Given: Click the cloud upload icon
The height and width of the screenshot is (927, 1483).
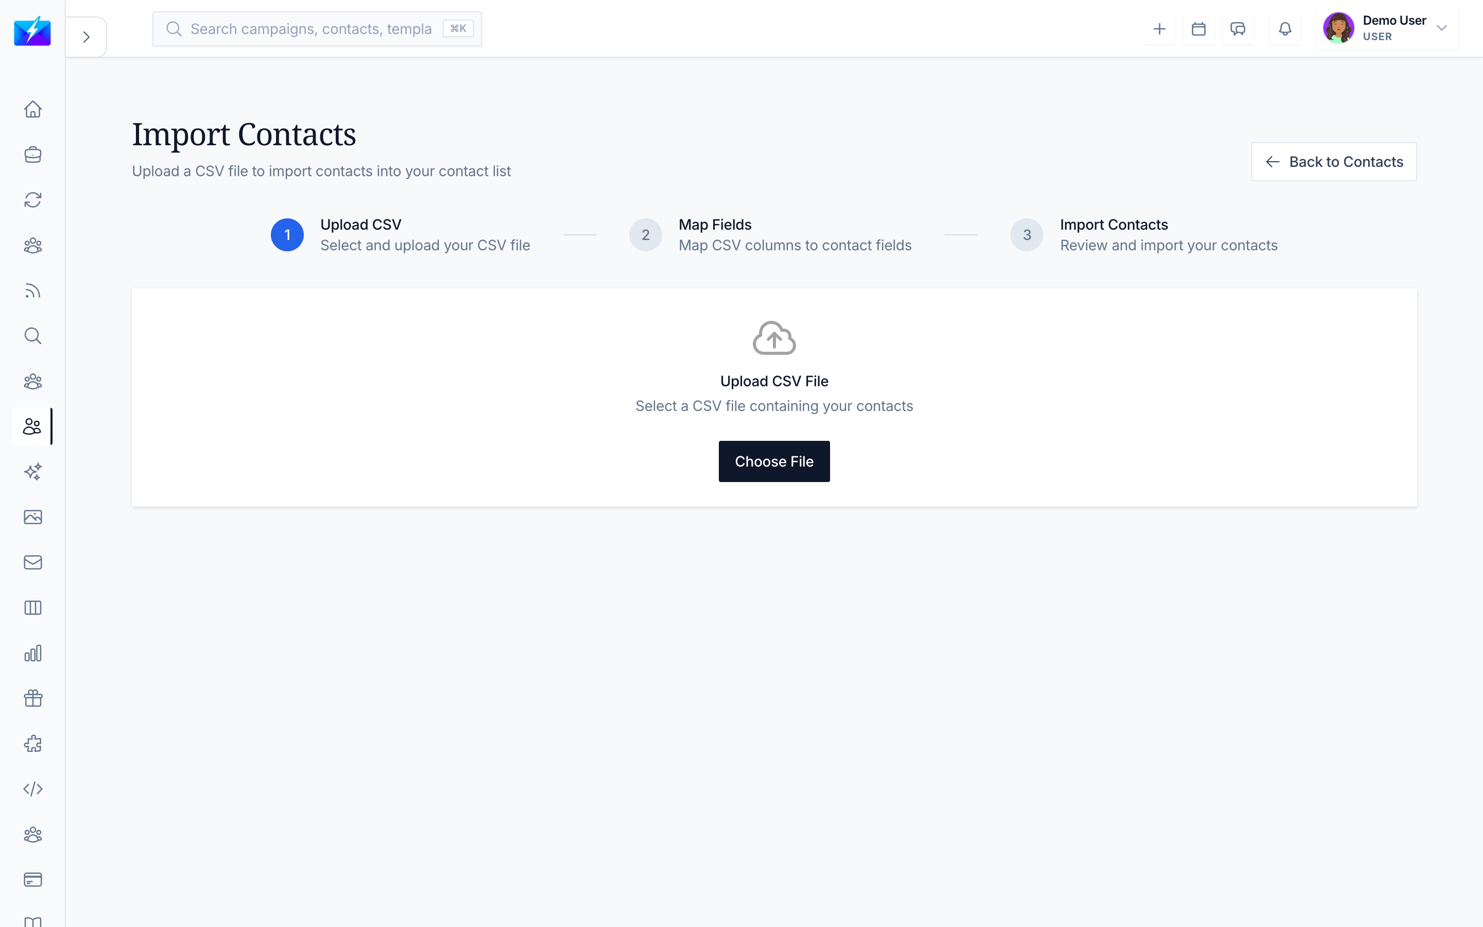Looking at the screenshot, I should pos(774,338).
